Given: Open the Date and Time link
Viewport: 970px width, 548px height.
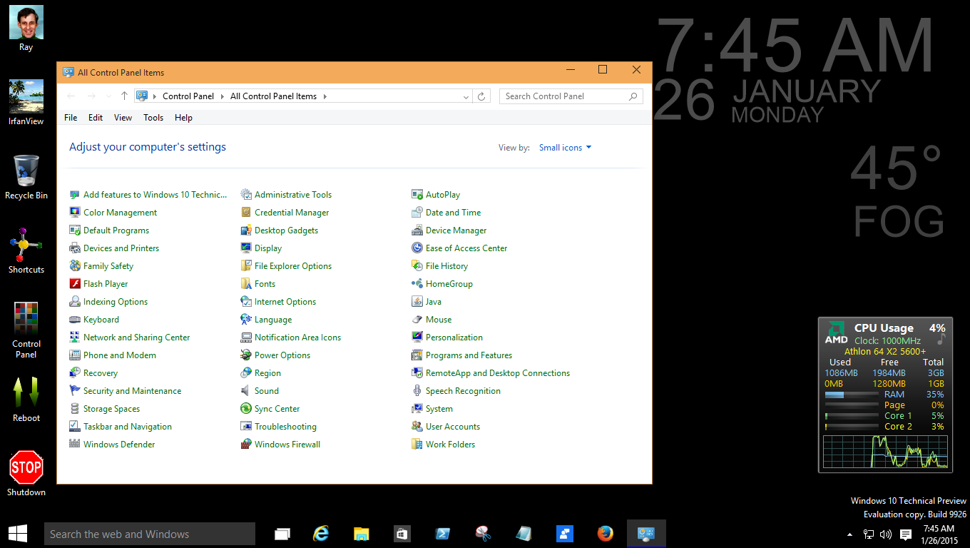Looking at the screenshot, I should point(453,213).
